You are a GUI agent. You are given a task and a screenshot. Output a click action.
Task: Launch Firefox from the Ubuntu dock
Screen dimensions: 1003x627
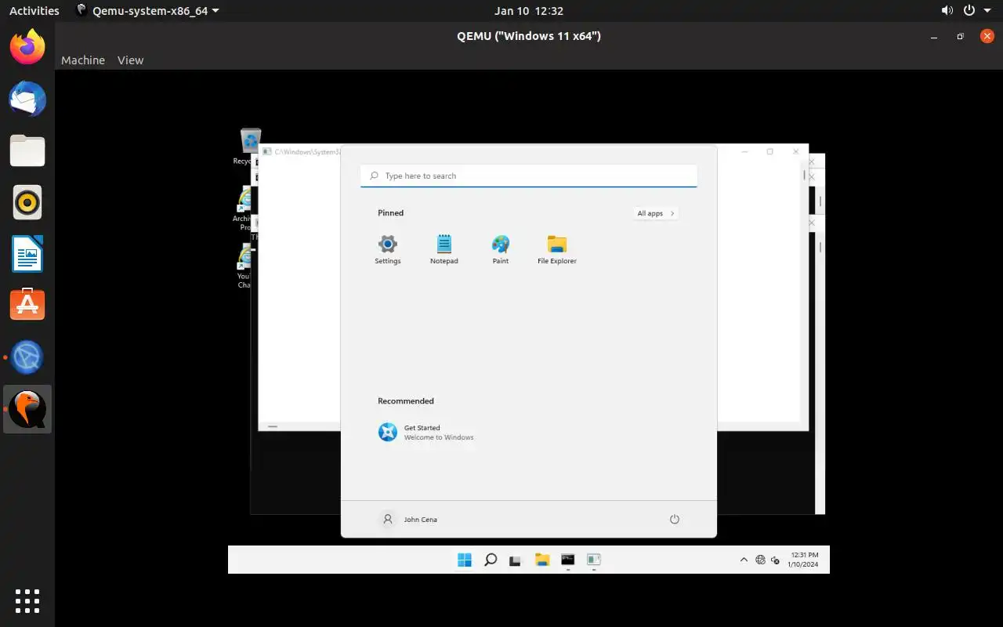click(x=27, y=47)
